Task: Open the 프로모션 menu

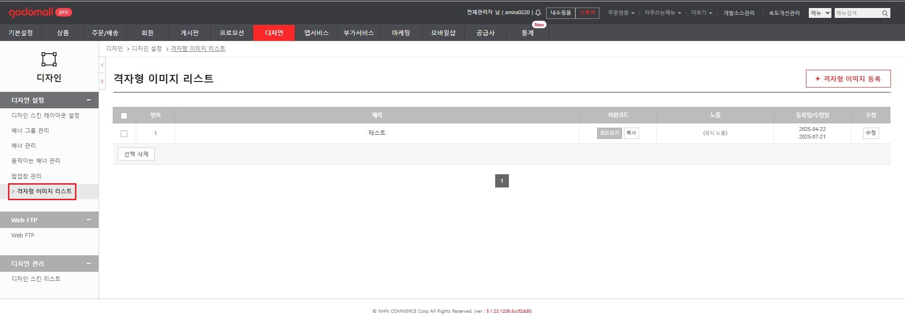Action: [232, 33]
